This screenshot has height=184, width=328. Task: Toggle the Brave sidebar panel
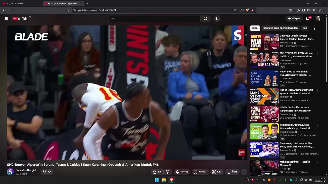[x=304, y=10]
